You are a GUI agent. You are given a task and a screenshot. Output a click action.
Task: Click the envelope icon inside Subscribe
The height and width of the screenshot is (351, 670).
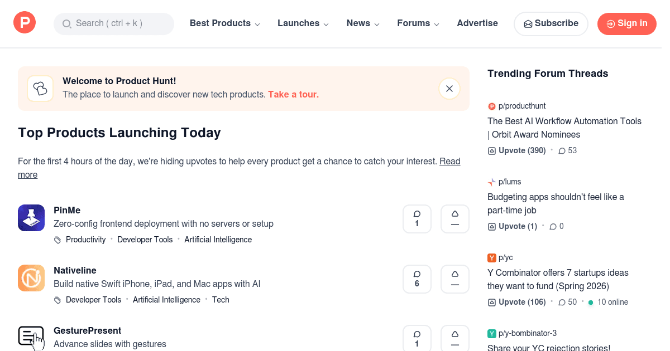528,24
